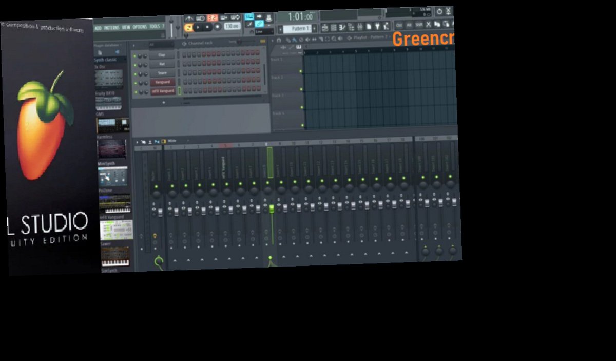The height and width of the screenshot is (361, 616).
Task: Open the VIEW menu
Action: [x=126, y=27]
